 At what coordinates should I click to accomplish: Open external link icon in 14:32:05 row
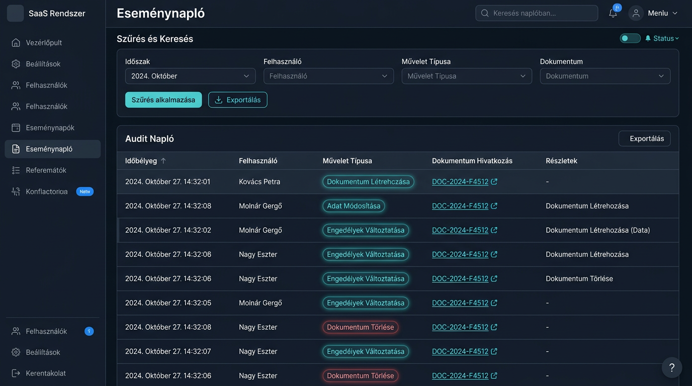point(494,303)
